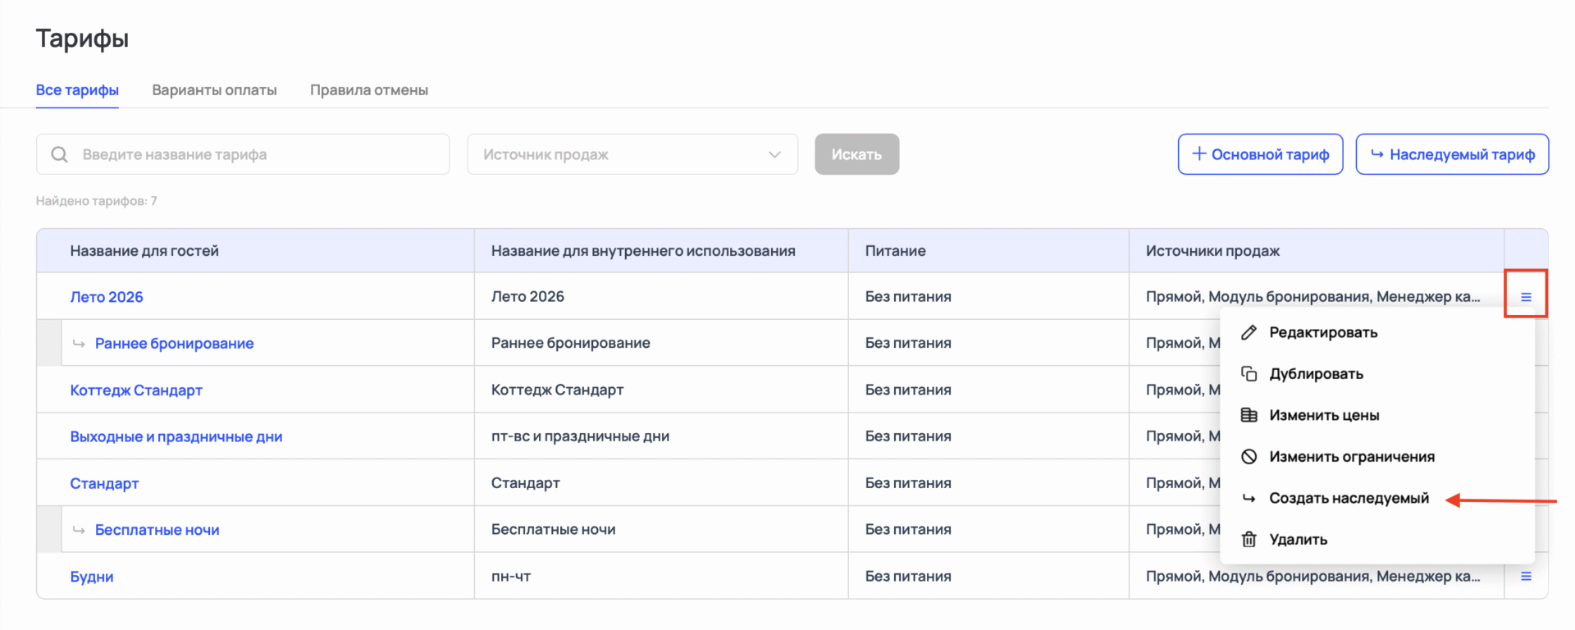Click the pencil icon next to Редактировать
This screenshot has height=630, width=1575.
click(x=1249, y=332)
